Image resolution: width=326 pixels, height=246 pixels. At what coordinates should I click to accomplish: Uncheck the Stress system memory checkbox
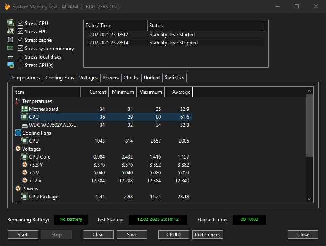(x=20, y=48)
